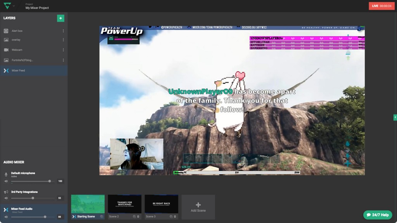Click the Scene 3 label
397x223 pixels.
point(151,217)
